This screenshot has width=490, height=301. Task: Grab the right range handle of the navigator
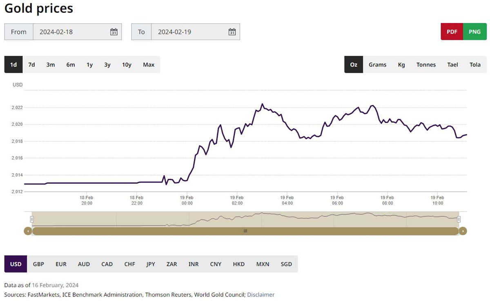pyautogui.click(x=459, y=219)
